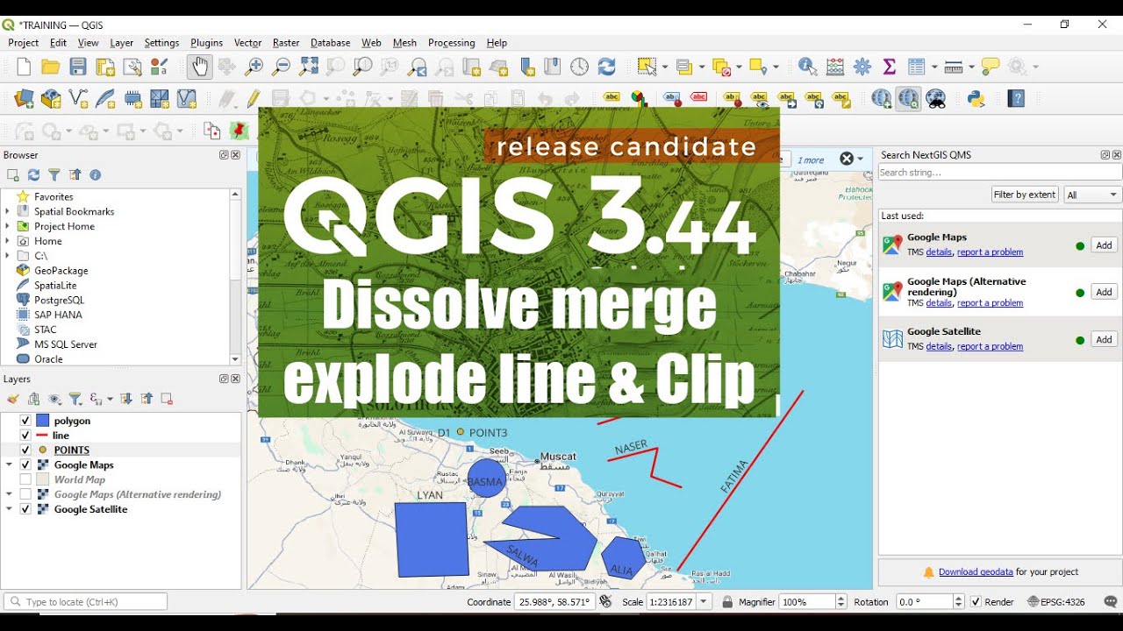Open the Help contents book icon
Viewport: 1123px width, 631px height.
pyautogui.click(x=1017, y=99)
